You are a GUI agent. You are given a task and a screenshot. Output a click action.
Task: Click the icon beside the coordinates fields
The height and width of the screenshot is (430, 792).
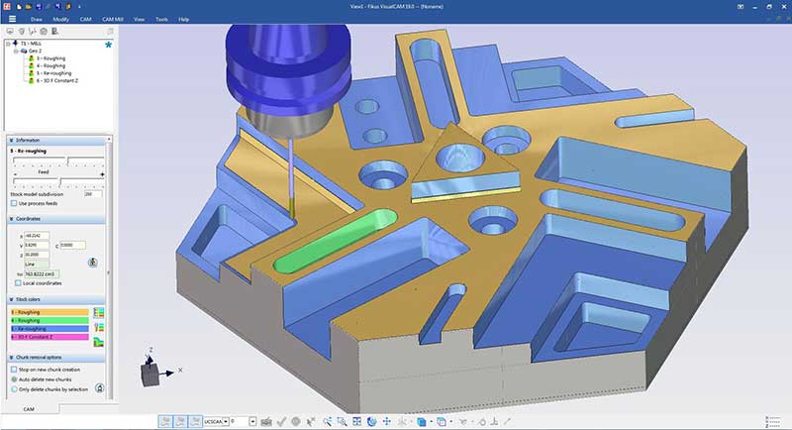(x=92, y=263)
